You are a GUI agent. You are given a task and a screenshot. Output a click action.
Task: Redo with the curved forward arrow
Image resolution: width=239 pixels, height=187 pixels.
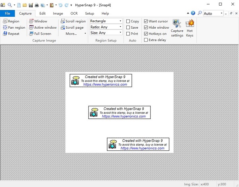(67, 5)
